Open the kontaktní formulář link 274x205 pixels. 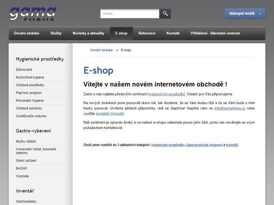[110, 114]
